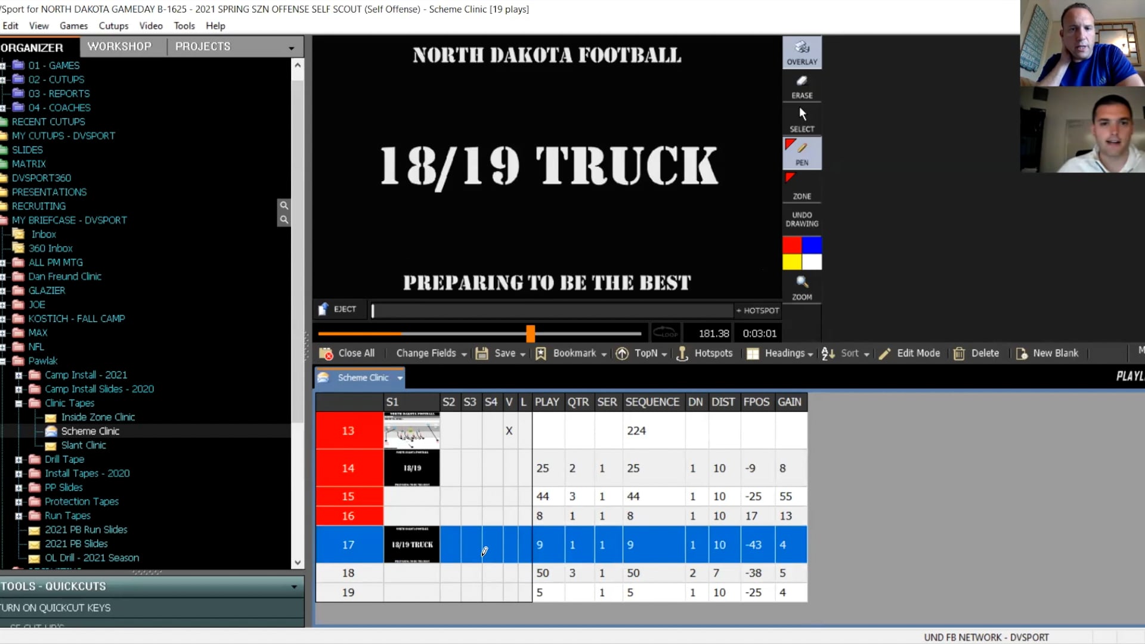Pick the yellow color swatch
This screenshot has height=644, width=1145.
tap(791, 262)
